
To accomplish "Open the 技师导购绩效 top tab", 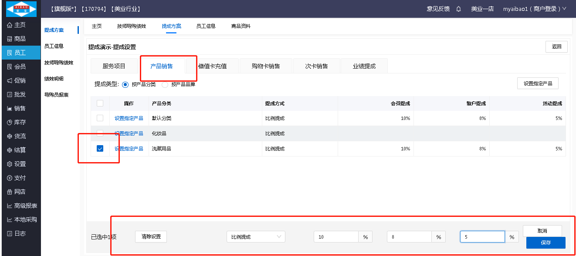I will [132, 26].
